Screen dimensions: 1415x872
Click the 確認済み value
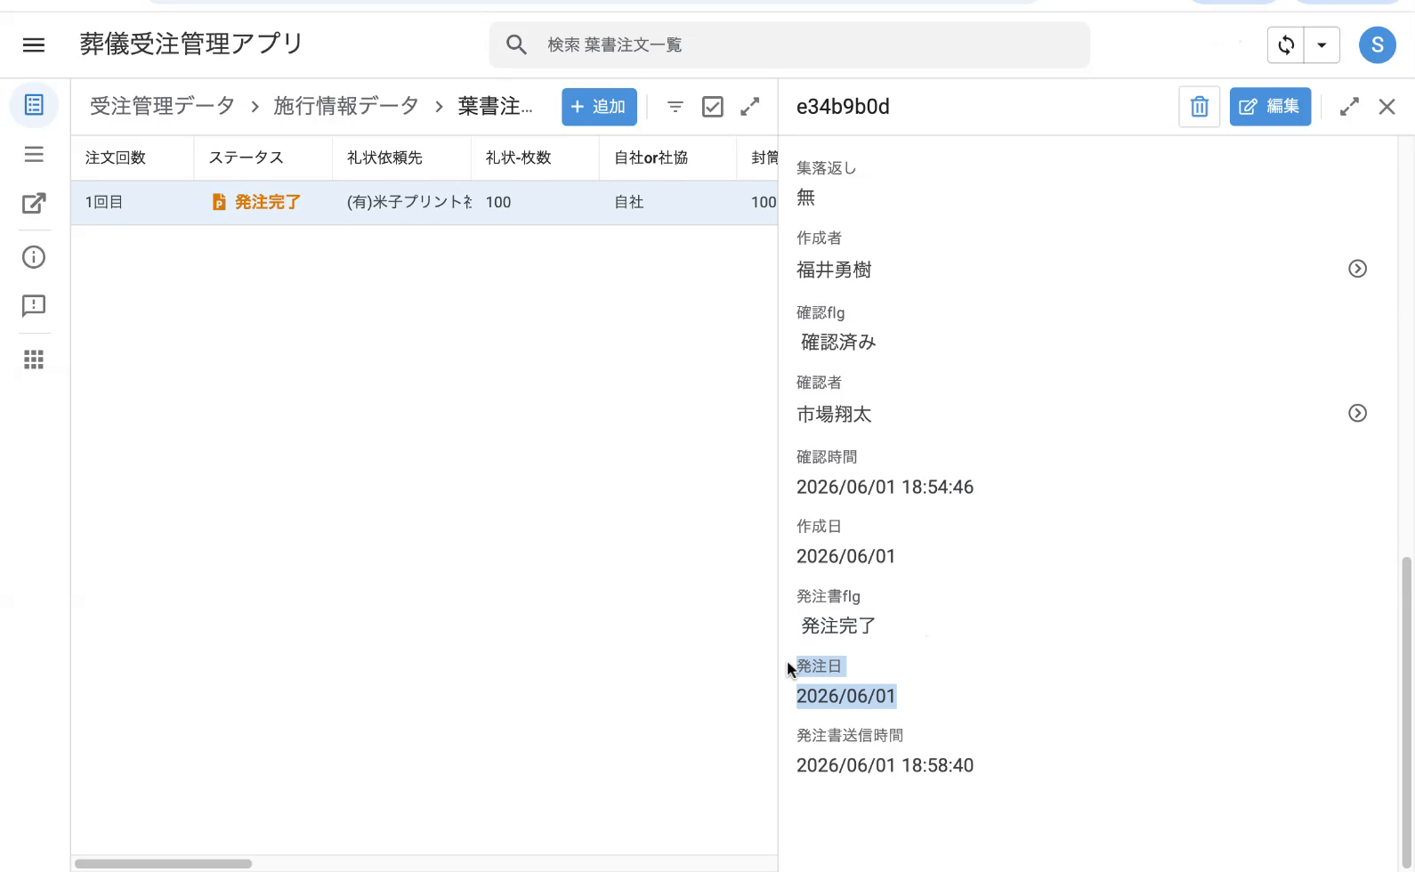pyautogui.click(x=838, y=342)
